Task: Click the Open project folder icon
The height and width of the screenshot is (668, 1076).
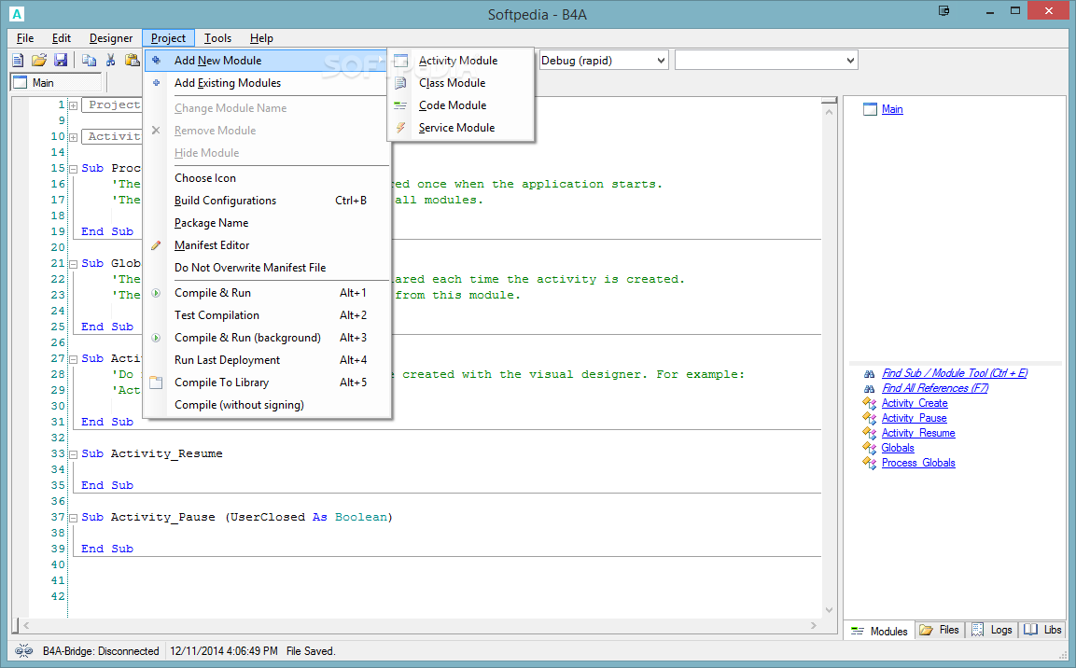Action: (39, 61)
